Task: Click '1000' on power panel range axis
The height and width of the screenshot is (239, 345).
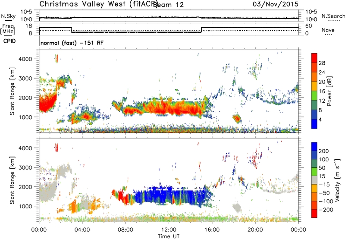Action: coord(25,117)
